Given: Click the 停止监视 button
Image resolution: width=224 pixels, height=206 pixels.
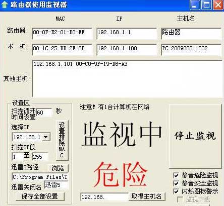Looking at the screenshot, I should pyautogui.click(x=195, y=136).
